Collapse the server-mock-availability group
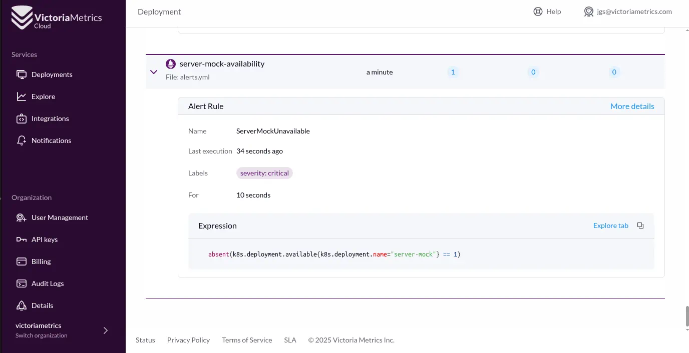 click(x=154, y=72)
